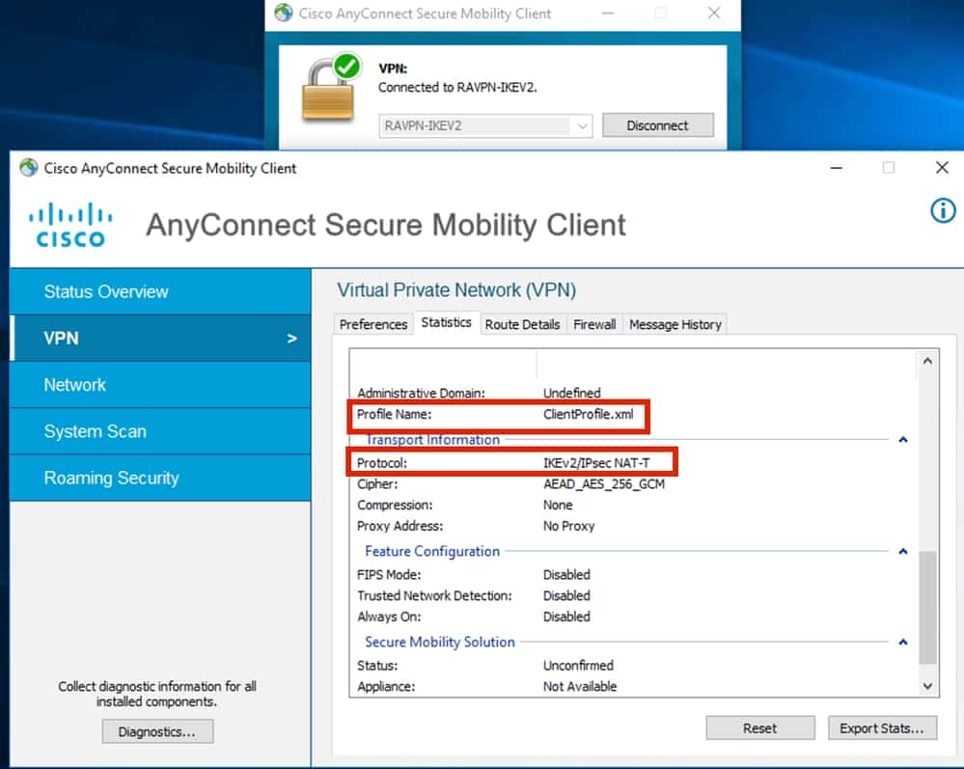
Task: Click the Always On Disabled value
Action: [566, 617]
